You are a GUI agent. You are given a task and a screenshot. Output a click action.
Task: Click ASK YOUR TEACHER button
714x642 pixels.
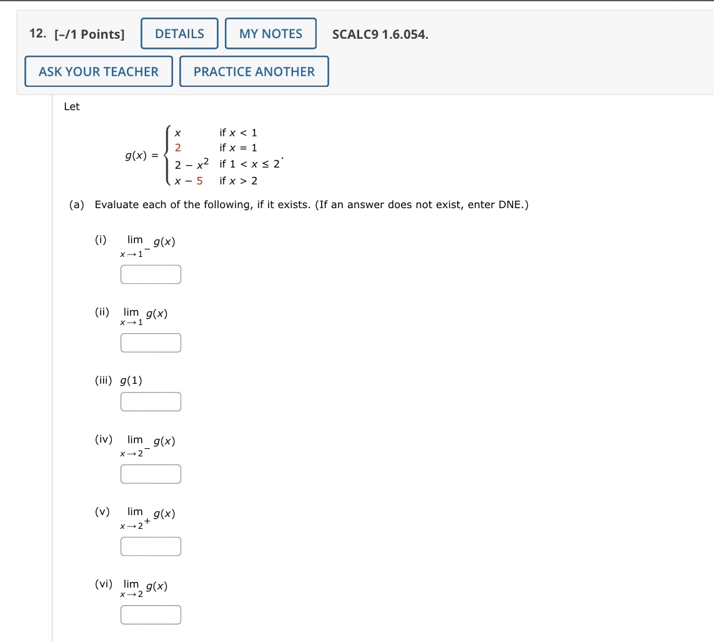coord(99,71)
